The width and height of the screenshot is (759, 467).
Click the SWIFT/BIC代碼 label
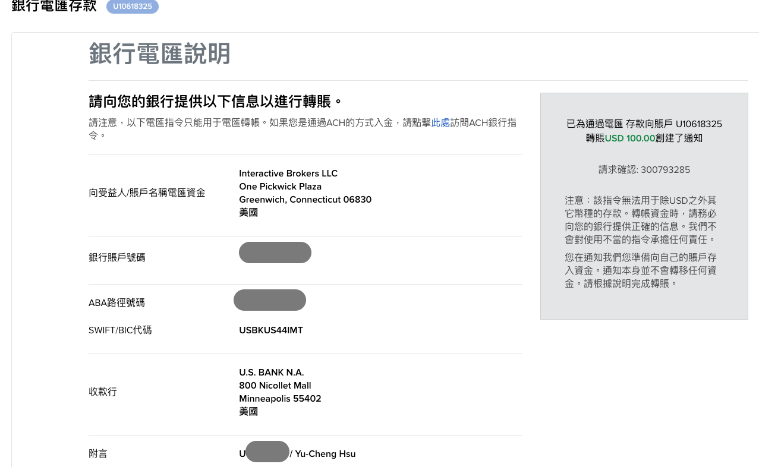tap(120, 330)
